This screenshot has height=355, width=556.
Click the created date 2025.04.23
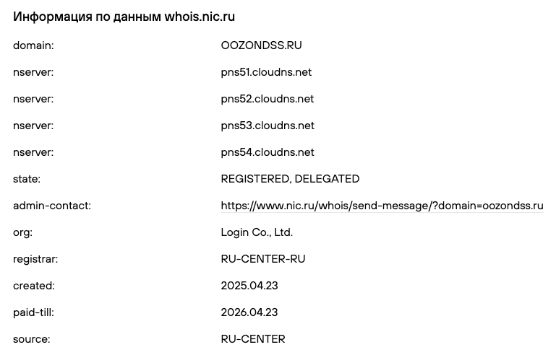(x=249, y=286)
